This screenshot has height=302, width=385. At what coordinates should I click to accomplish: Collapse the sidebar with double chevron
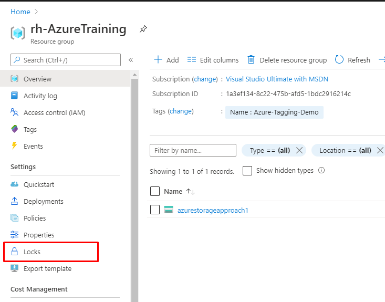[131, 60]
